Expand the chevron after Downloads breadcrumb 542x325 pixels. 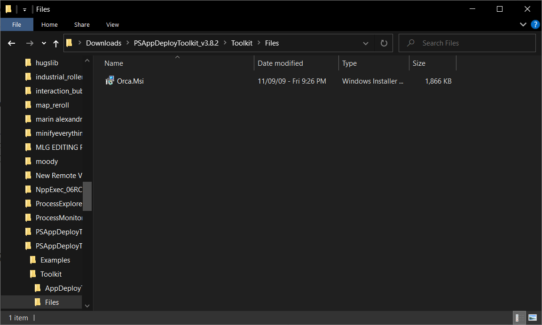click(x=127, y=43)
